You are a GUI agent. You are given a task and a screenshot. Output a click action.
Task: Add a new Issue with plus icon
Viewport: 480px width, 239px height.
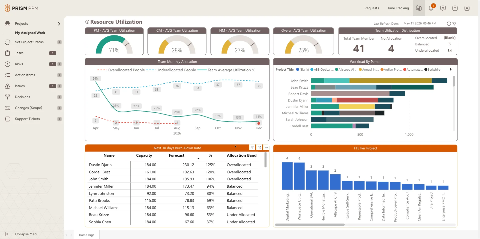59,86
